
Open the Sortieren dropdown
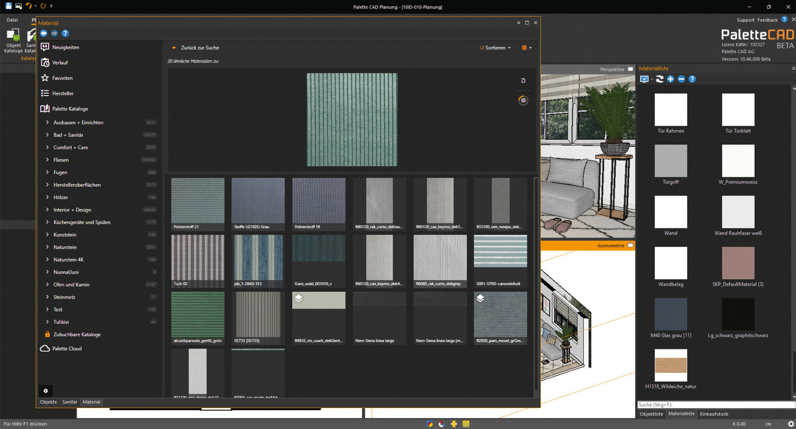(495, 48)
